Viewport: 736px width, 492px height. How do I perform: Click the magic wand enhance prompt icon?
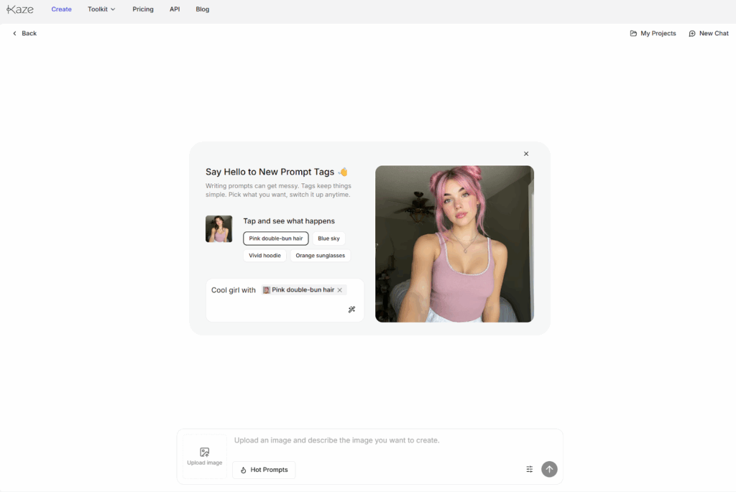[x=351, y=310]
